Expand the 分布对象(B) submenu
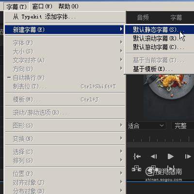Screen dimensions: 194x194 (x=65, y=191)
